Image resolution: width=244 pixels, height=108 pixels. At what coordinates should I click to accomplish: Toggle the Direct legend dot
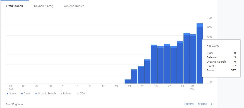pos(22,94)
